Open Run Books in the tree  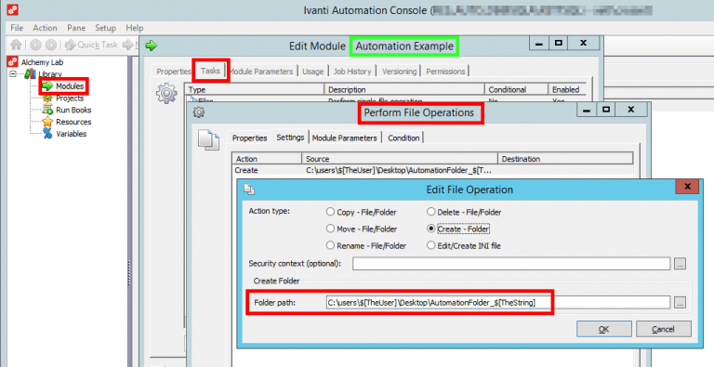(73, 110)
